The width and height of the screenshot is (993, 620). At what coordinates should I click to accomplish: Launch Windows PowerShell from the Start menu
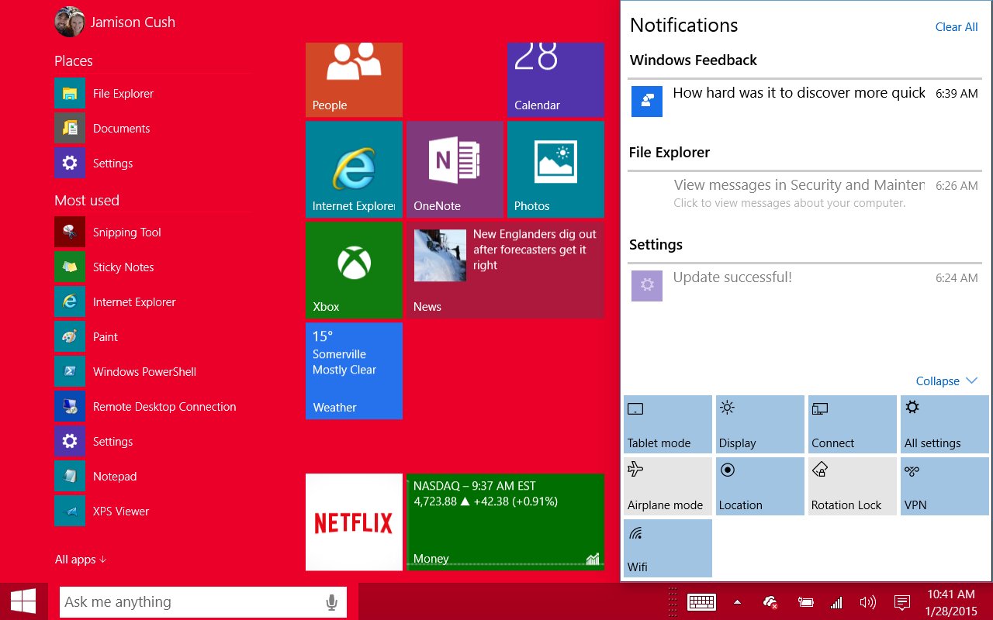(x=154, y=372)
